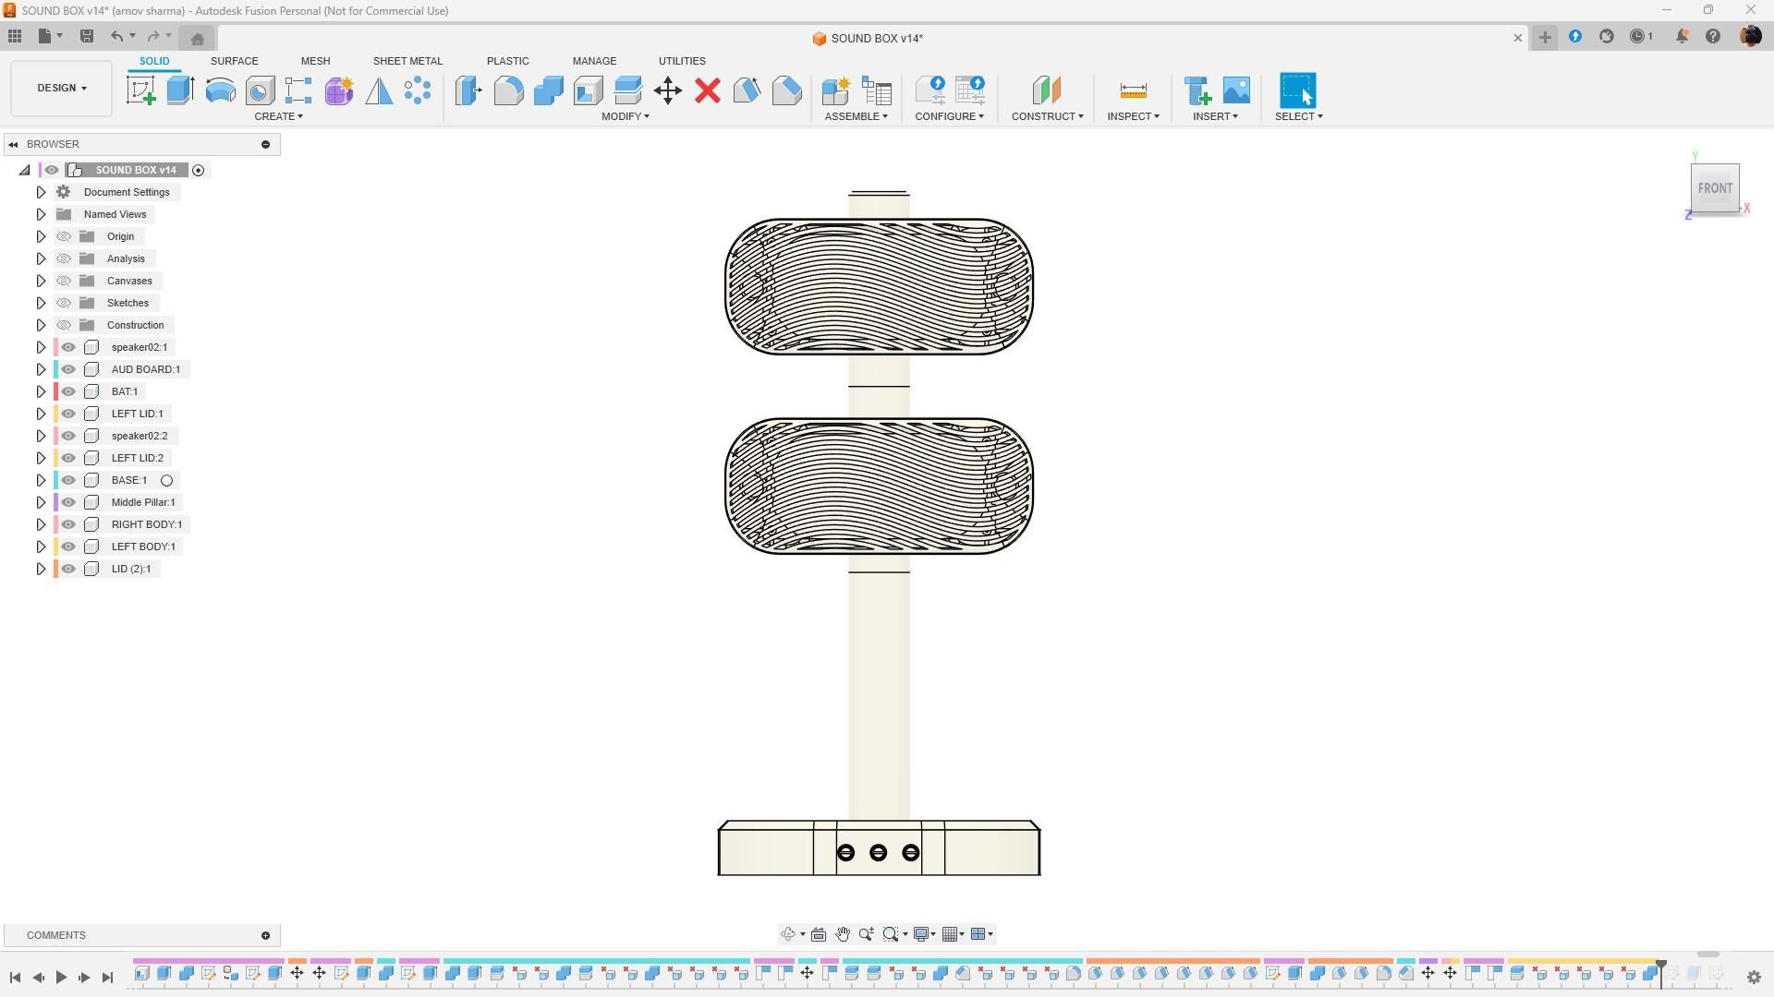Hide the BAT:1 component
1774x997 pixels.
(x=68, y=391)
